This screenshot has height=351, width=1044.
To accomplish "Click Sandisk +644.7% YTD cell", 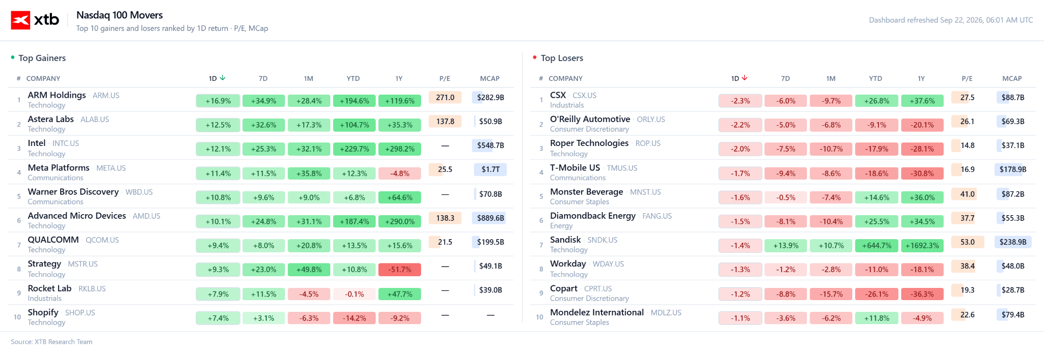I will coord(877,245).
